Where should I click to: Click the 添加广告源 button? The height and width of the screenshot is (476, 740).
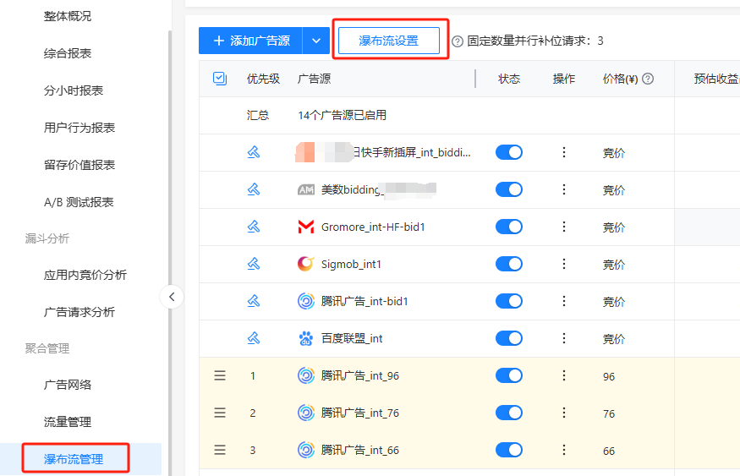[x=250, y=41]
